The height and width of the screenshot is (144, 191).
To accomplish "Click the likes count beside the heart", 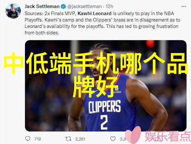I will [x=123, y=139].
